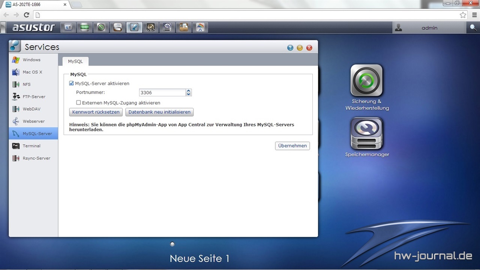480x270 pixels.
Task: Open Webserver settings
Action: [33, 121]
